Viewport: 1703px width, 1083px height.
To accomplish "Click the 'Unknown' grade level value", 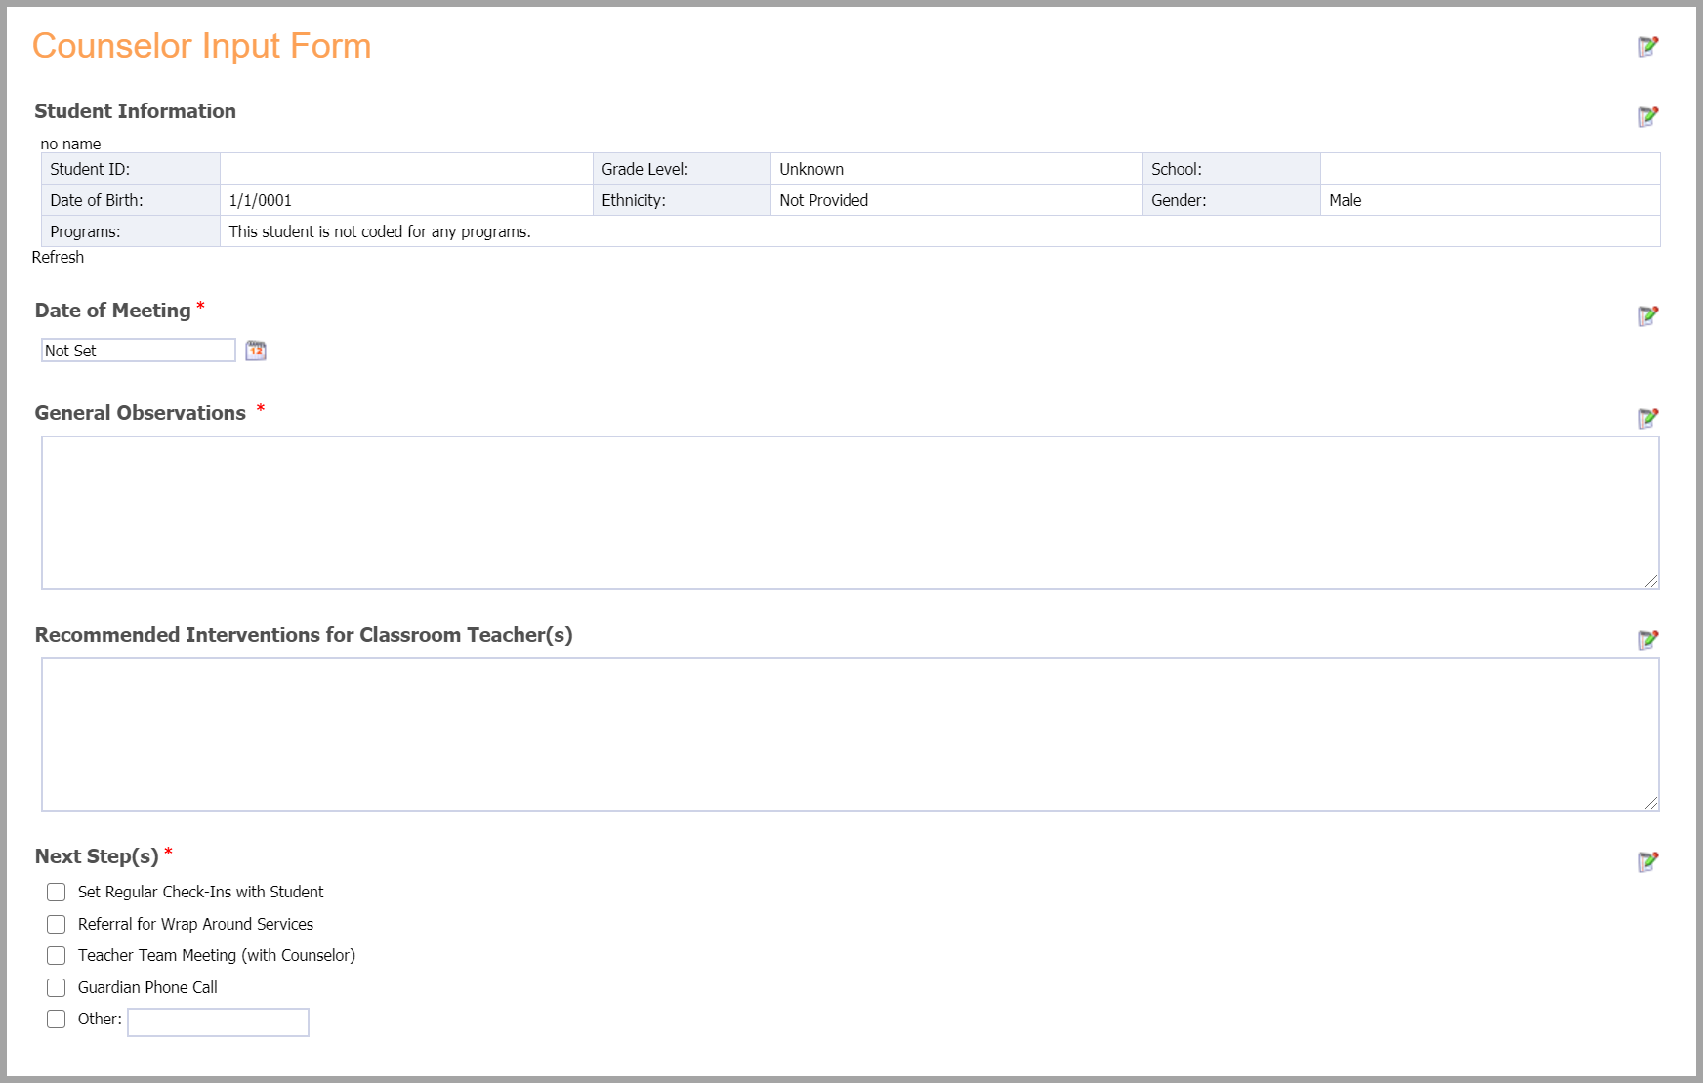I will [811, 169].
